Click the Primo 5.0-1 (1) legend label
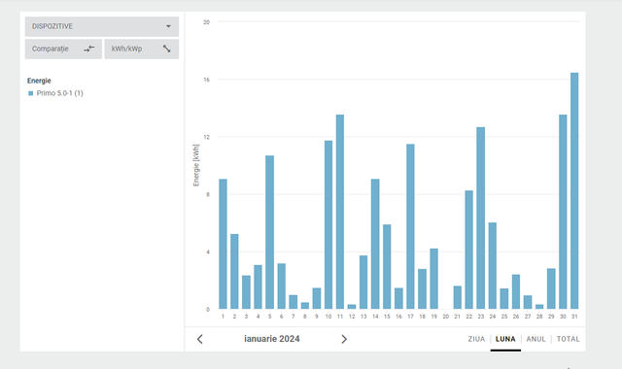This screenshot has height=369, width=622. [60, 93]
